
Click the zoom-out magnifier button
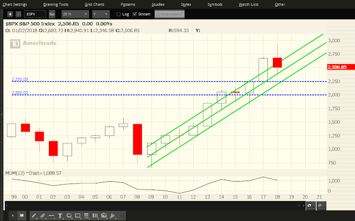[321, 206]
